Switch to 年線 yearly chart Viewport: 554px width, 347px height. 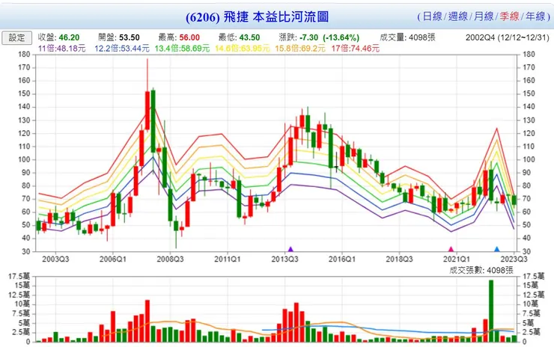(x=535, y=16)
